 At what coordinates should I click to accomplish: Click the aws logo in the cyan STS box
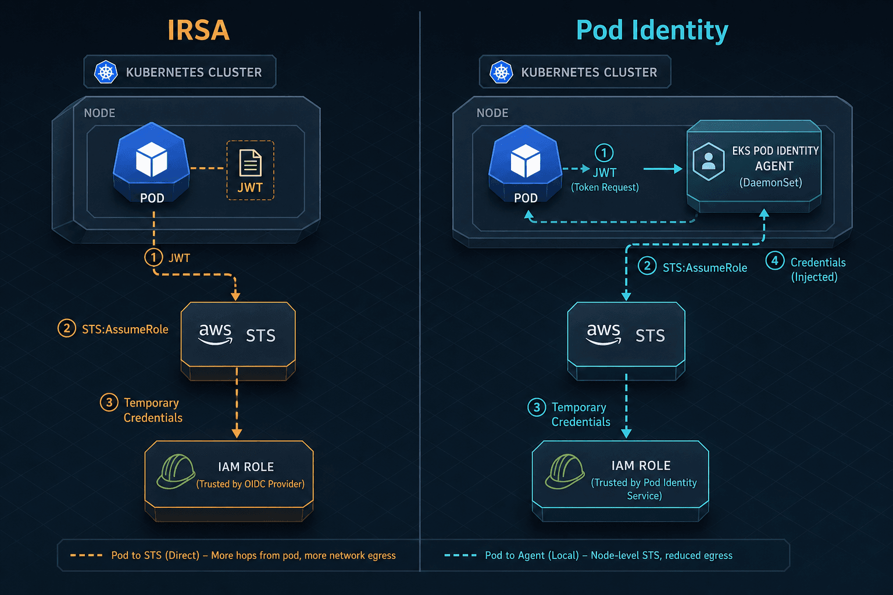click(x=603, y=334)
